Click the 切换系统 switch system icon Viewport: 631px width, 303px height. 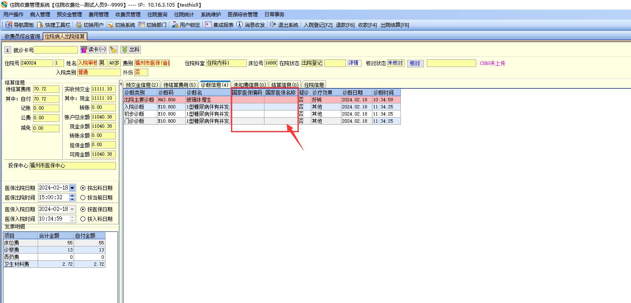tap(110, 25)
